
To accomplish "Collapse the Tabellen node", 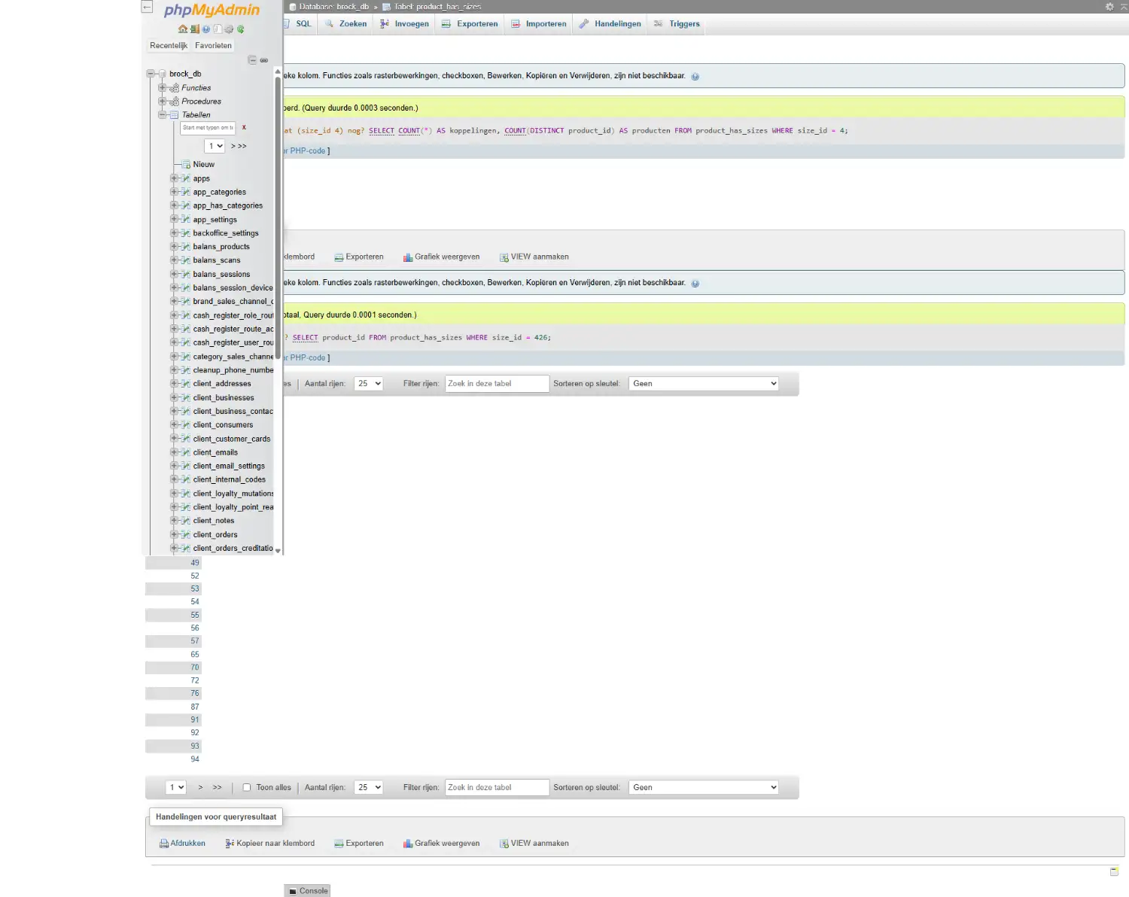I will [x=162, y=115].
